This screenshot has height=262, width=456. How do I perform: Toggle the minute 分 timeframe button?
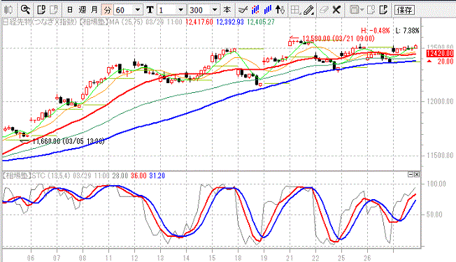(x=107, y=10)
